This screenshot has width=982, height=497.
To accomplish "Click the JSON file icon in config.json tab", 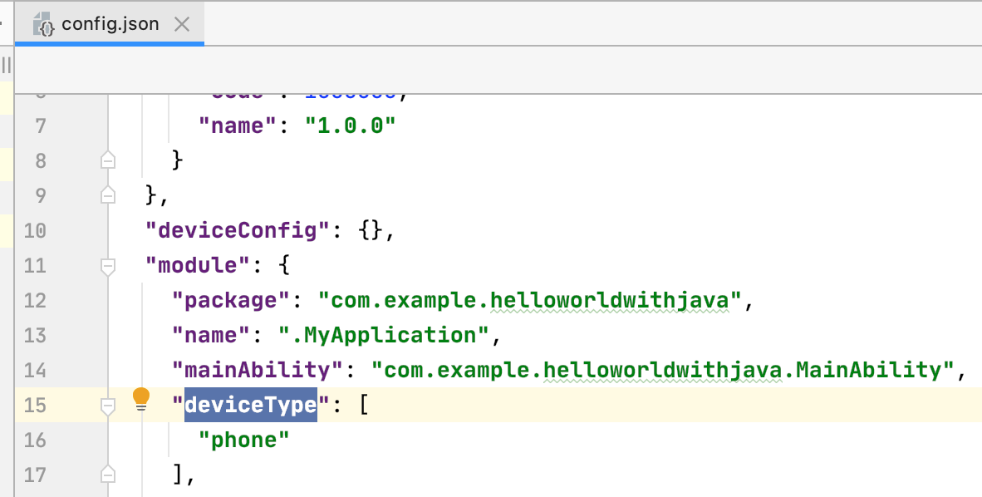I will [45, 24].
